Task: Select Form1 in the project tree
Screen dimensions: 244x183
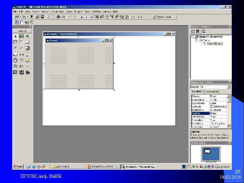Action: tap(215, 44)
